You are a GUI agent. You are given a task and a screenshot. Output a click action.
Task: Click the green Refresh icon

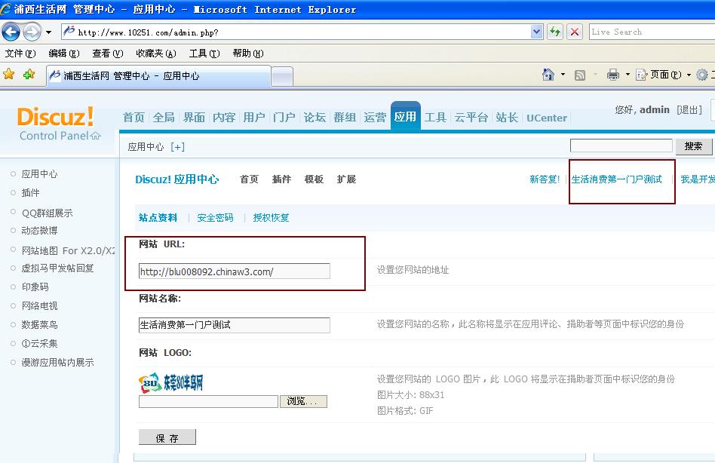point(555,32)
